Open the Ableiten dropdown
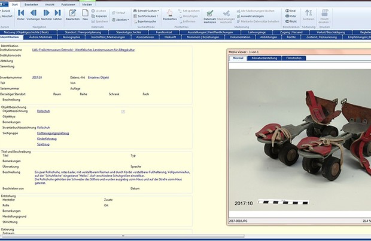Screen dimensions: 371x241 [120, 20]
